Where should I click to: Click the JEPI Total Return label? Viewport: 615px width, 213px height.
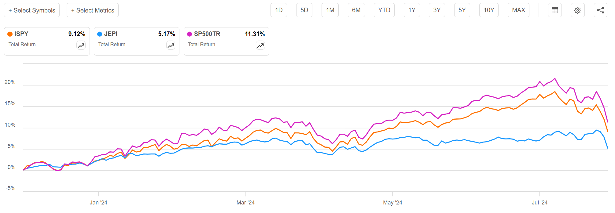coord(112,45)
